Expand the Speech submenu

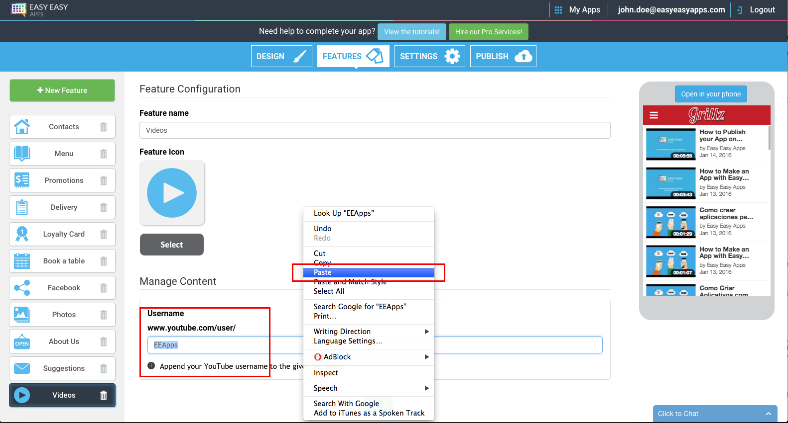(369, 388)
